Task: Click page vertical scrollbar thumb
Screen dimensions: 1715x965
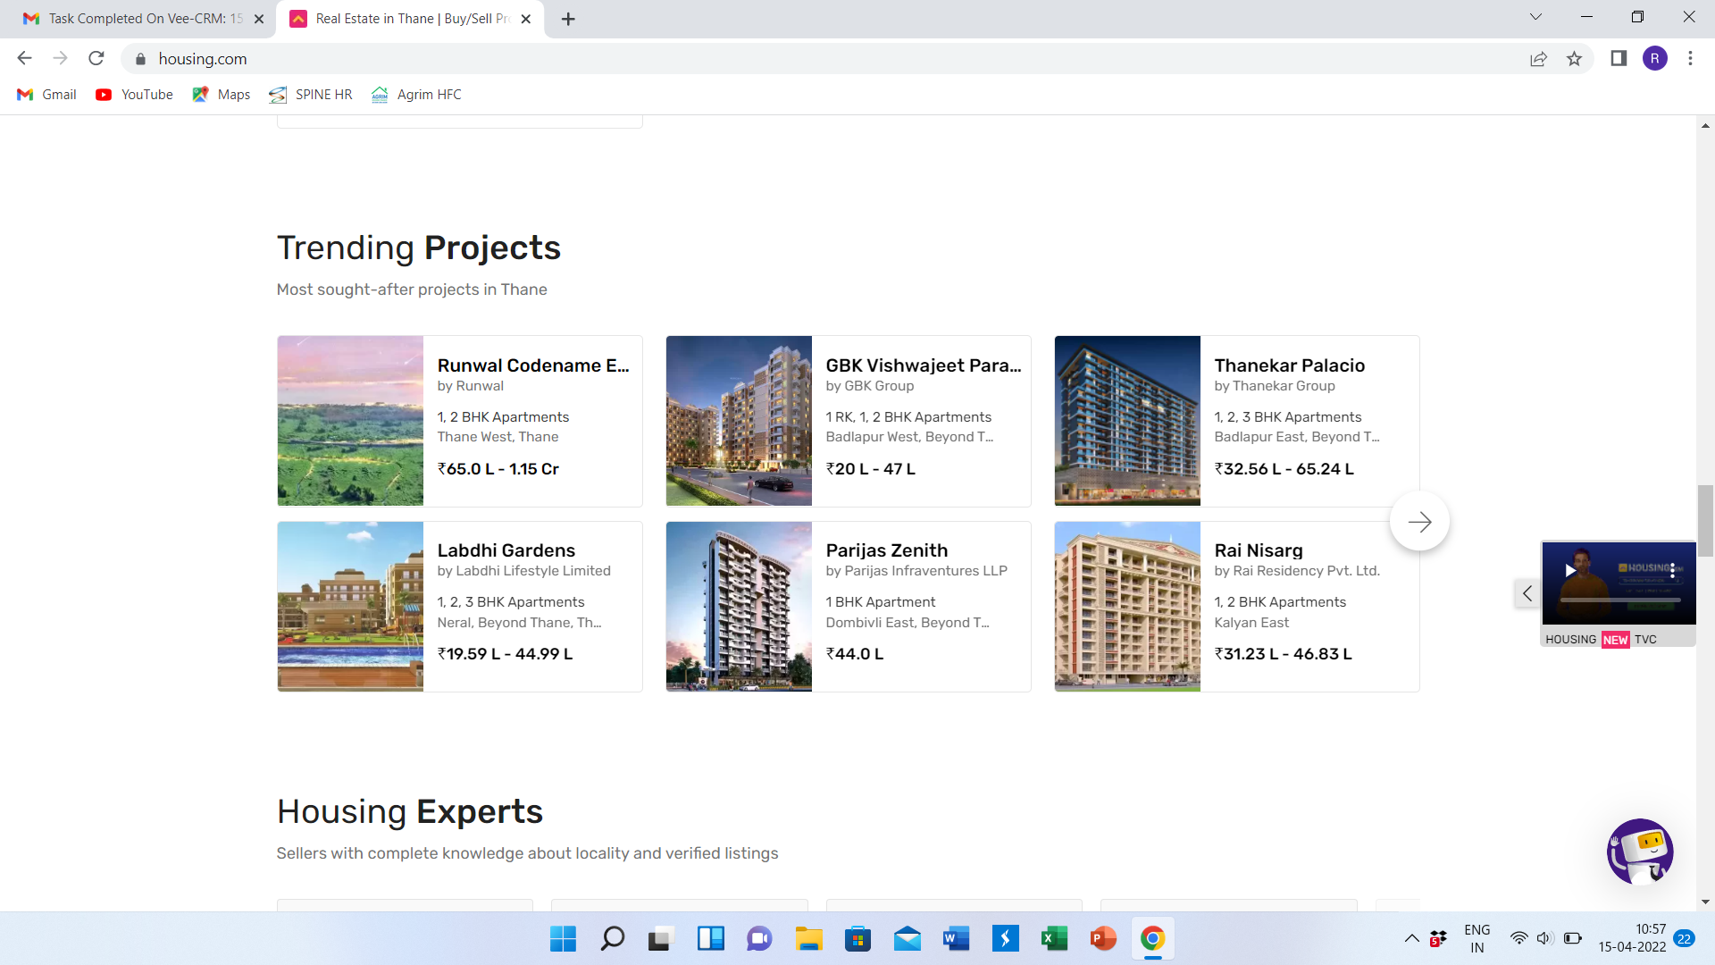Action: (1705, 521)
